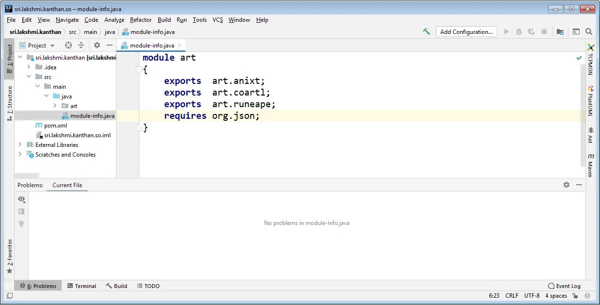Click the Stop square icon
This screenshot has height=305, width=600.
click(544, 32)
